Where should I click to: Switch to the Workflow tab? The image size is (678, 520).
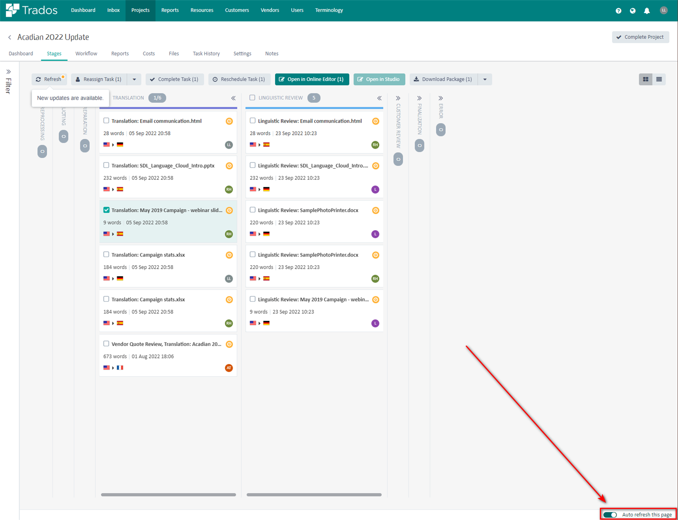(x=86, y=54)
